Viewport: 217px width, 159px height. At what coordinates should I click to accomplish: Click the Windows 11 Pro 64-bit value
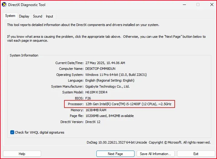(116, 75)
